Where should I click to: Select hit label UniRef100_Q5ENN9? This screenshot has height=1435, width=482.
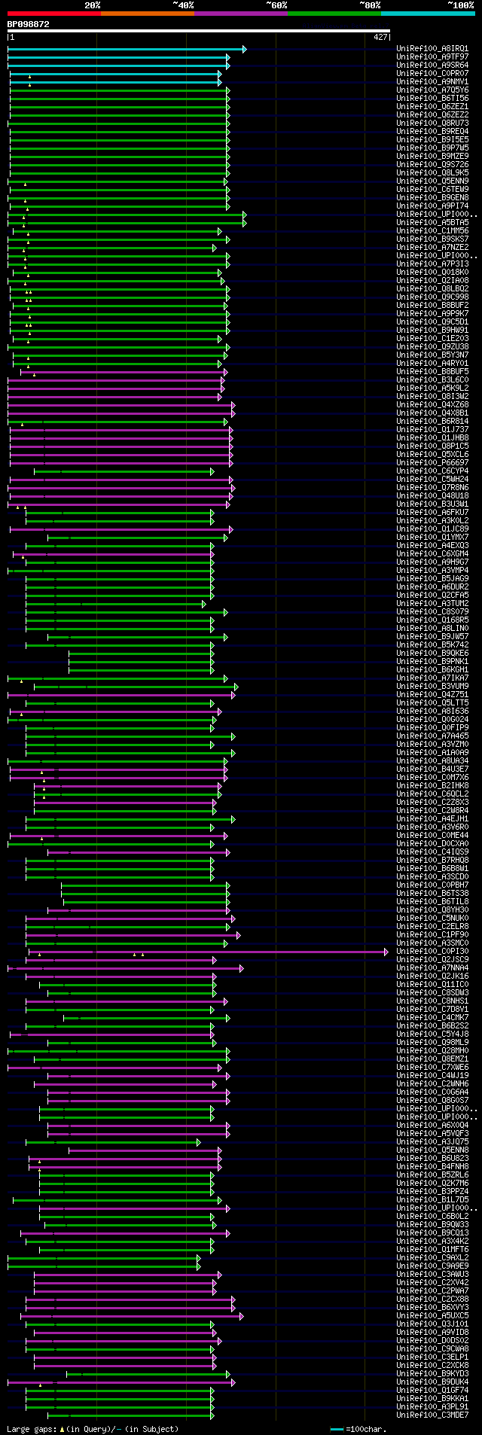click(x=432, y=181)
